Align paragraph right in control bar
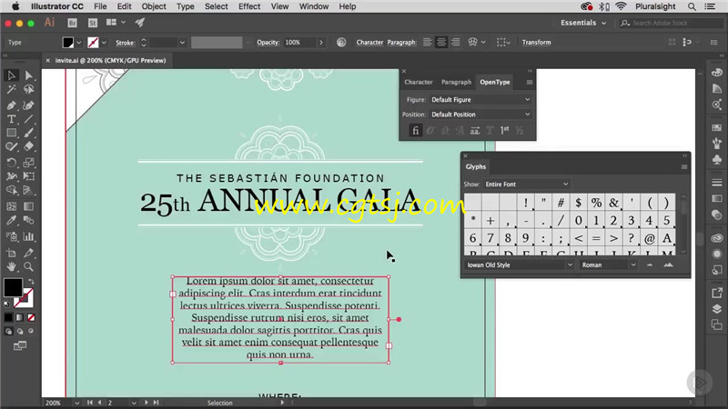 coord(456,42)
